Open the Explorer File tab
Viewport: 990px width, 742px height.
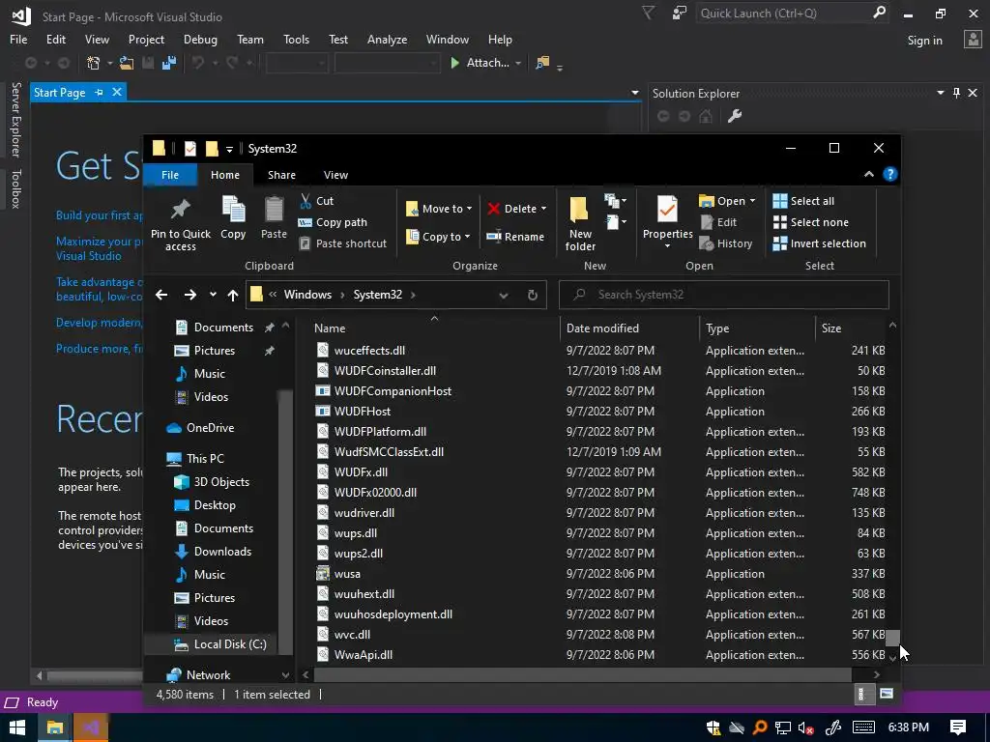(x=170, y=175)
